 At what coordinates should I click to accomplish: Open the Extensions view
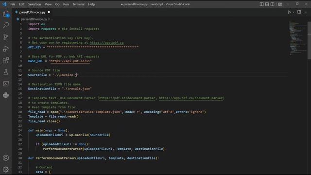[x=6, y=60]
